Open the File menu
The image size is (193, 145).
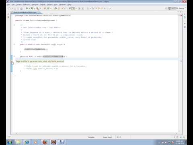point(8,4)
